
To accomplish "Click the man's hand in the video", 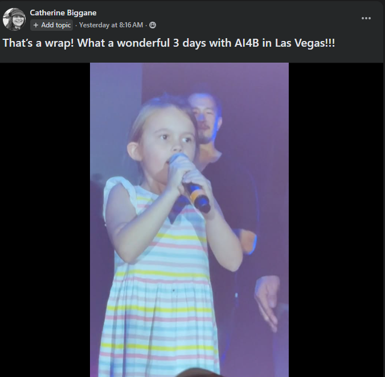I will [268, 299].
